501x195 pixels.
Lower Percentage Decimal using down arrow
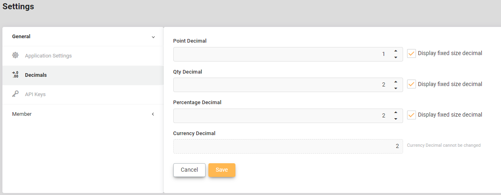coord(396,119)
